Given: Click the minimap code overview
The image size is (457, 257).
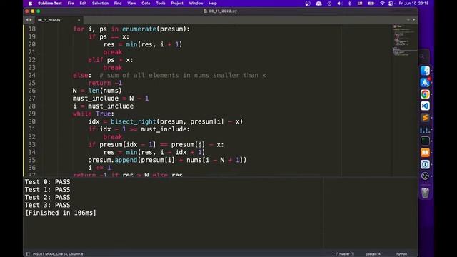Looking at the screenshot, I should point(405,41).
